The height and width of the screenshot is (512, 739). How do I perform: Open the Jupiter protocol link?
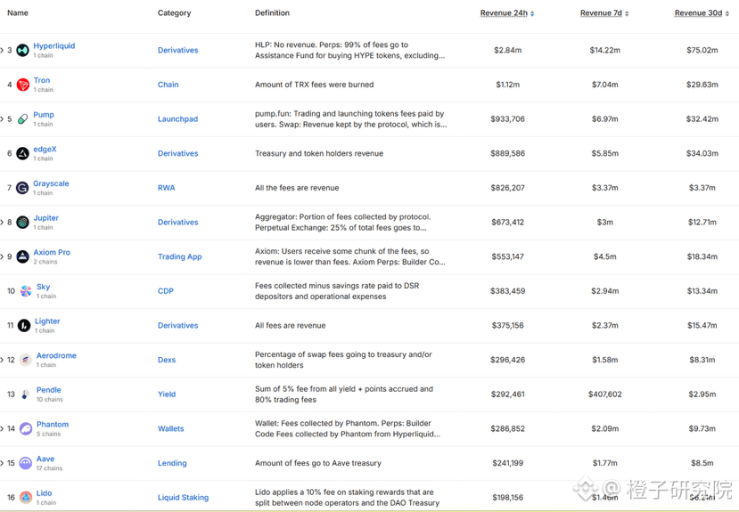point(46,218)
